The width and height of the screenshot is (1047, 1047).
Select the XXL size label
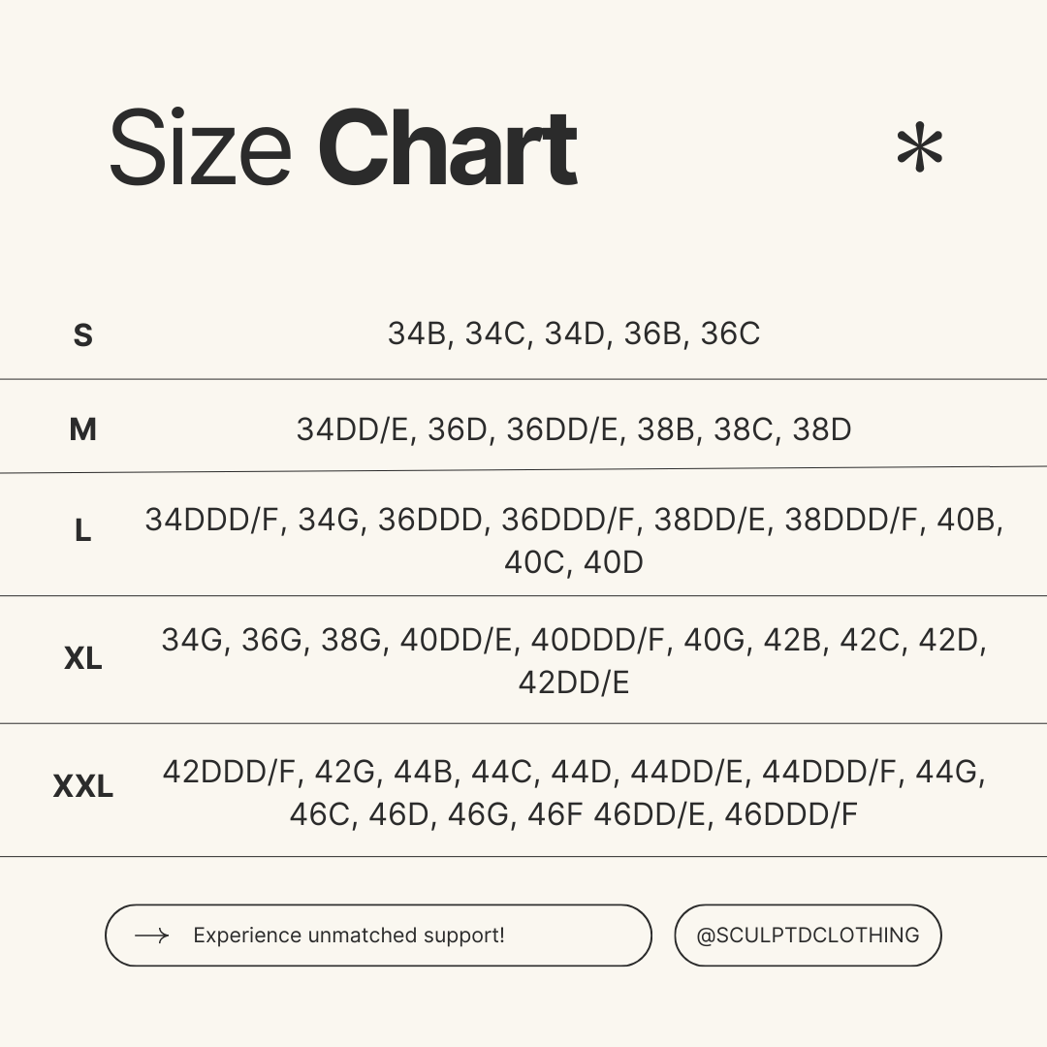point(83,786)
